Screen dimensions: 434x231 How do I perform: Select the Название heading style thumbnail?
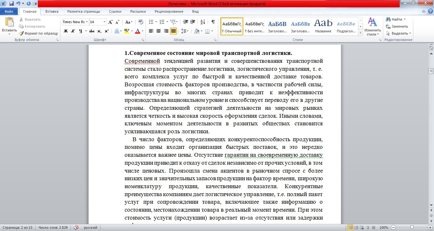(323, 26)
